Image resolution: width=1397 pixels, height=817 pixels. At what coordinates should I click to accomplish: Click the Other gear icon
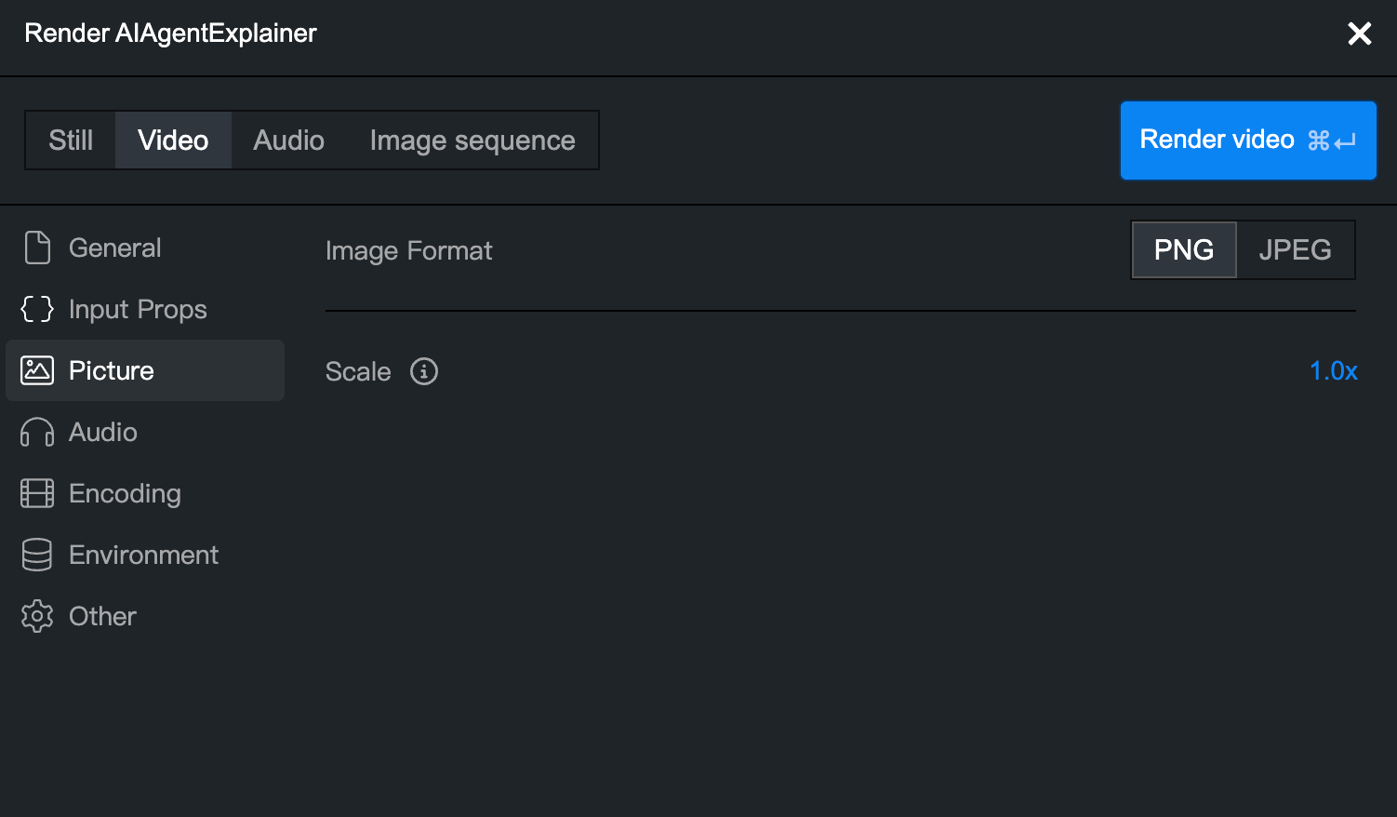tap(37, 616)
